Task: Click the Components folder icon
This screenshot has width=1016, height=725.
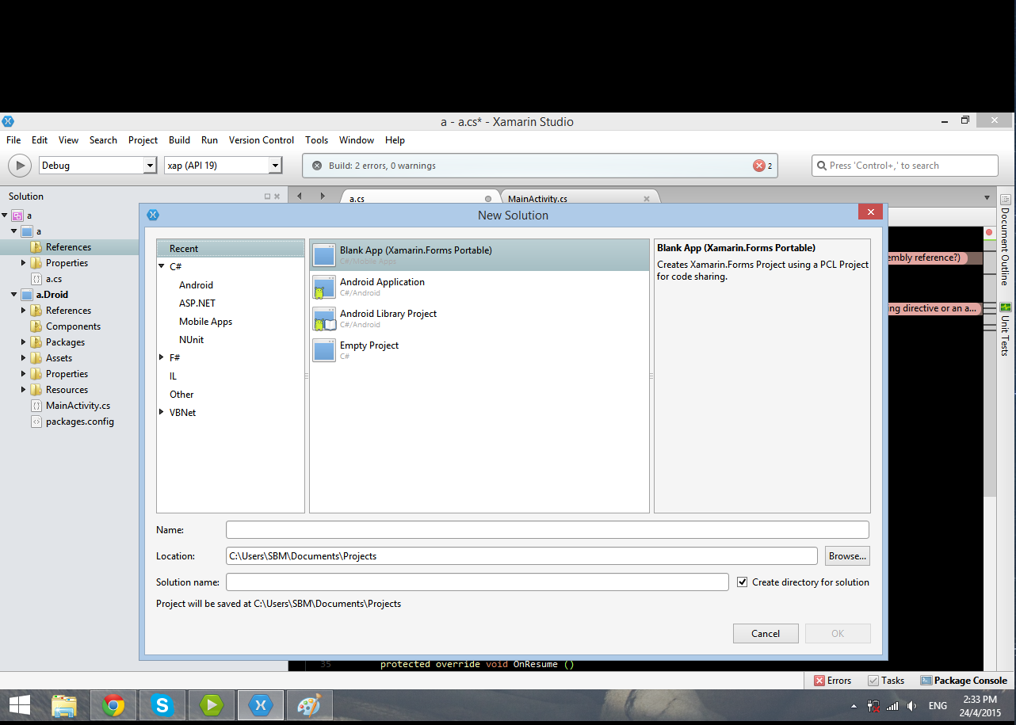Action: tap(36, 326)
